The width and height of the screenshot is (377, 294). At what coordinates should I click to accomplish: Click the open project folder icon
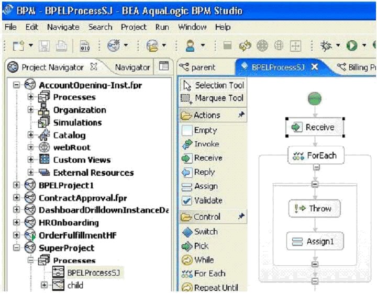click(x=152, y=46)
